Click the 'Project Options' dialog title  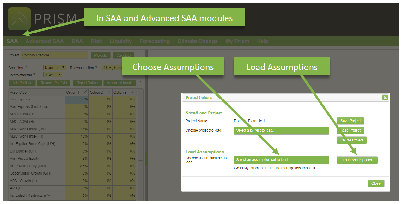point(199,98)
